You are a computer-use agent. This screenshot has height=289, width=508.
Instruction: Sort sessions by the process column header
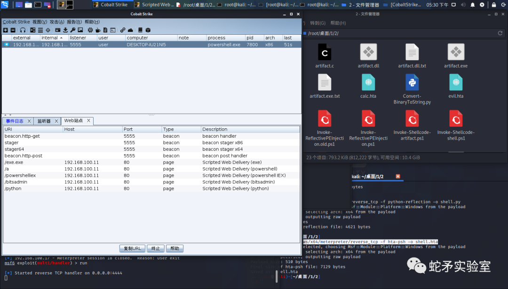225,38
